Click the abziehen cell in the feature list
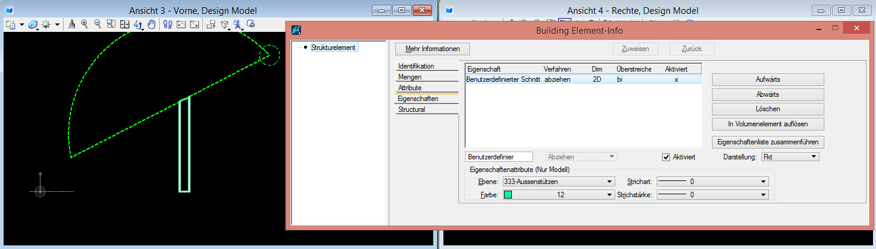 point(558,79)
